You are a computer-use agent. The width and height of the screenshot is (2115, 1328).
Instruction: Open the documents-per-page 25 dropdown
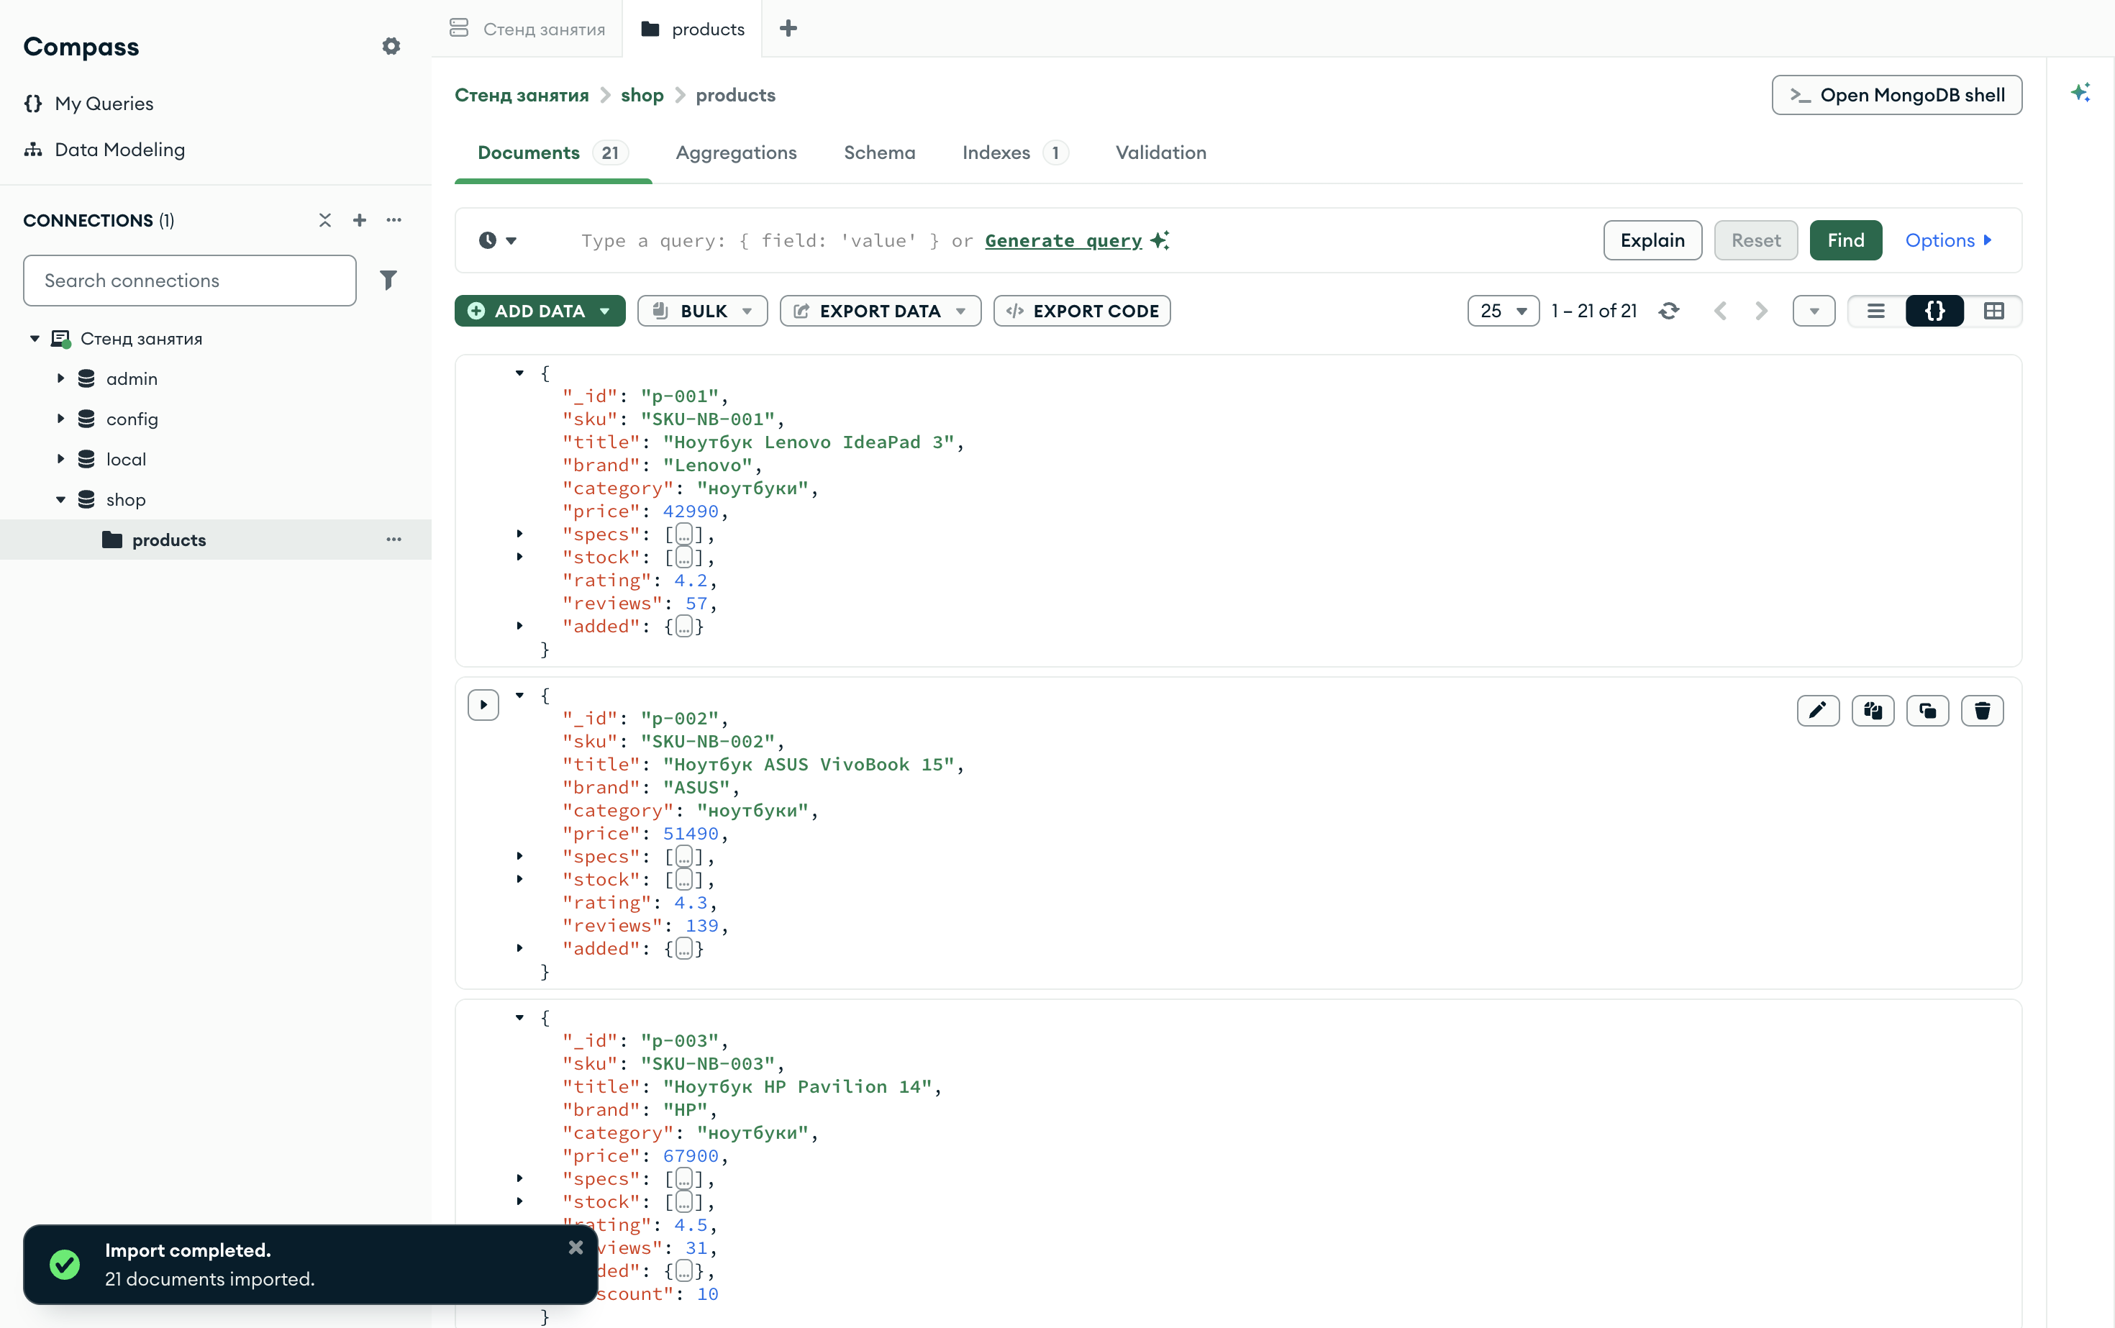1503,311
